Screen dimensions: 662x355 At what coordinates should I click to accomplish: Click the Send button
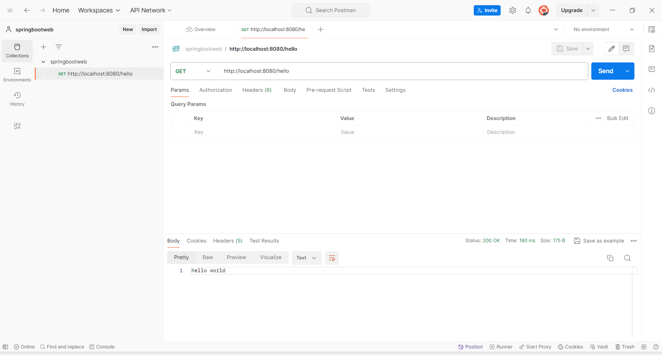(x=606, y=71)
